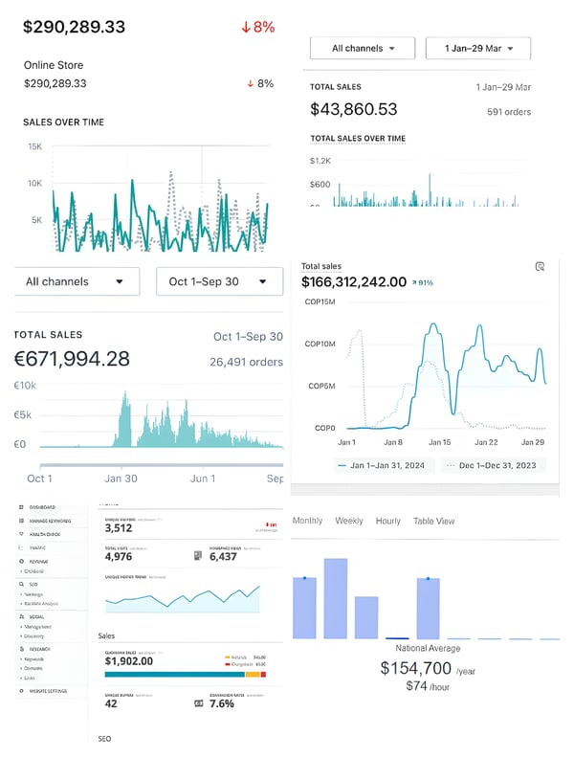
Task: Switch to the Hourly tab
Action: (x=388, y=521)
